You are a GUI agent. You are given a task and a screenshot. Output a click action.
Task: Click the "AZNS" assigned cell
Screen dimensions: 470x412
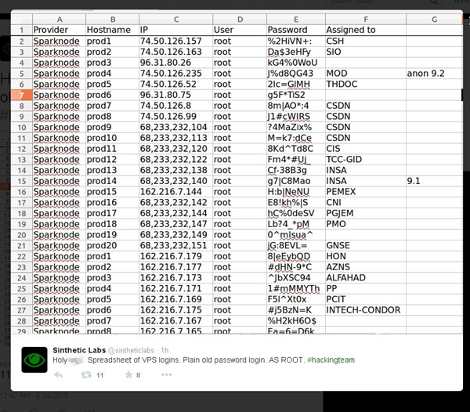[366, 267]
